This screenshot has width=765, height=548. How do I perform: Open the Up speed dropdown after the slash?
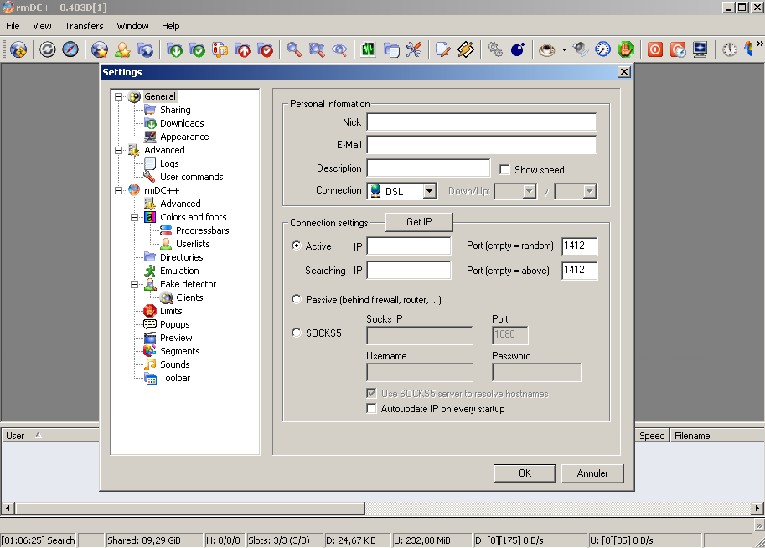[x=589, y=191]
